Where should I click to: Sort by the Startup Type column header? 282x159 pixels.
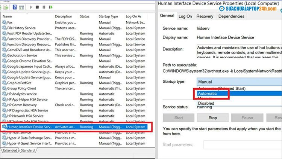pyautogui.click(x=108, y=16)
